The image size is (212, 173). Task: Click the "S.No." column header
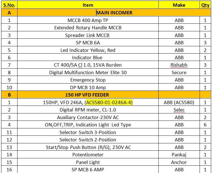click(9, 5)
